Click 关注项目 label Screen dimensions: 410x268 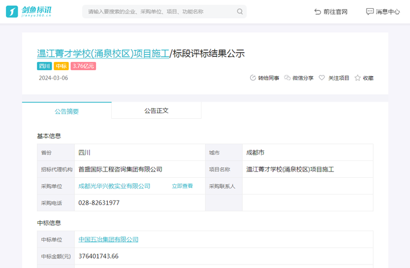(x=339, y=78)
